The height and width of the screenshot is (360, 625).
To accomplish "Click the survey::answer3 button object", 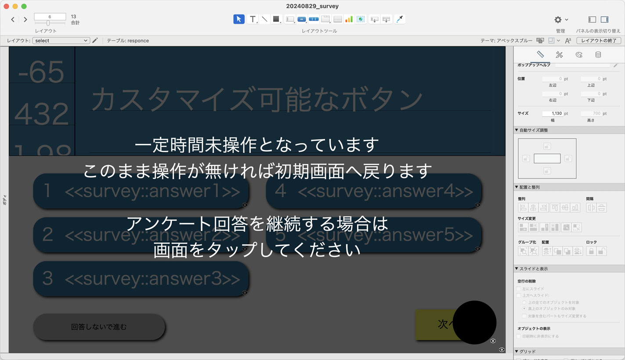I will (x=141, y=278).
